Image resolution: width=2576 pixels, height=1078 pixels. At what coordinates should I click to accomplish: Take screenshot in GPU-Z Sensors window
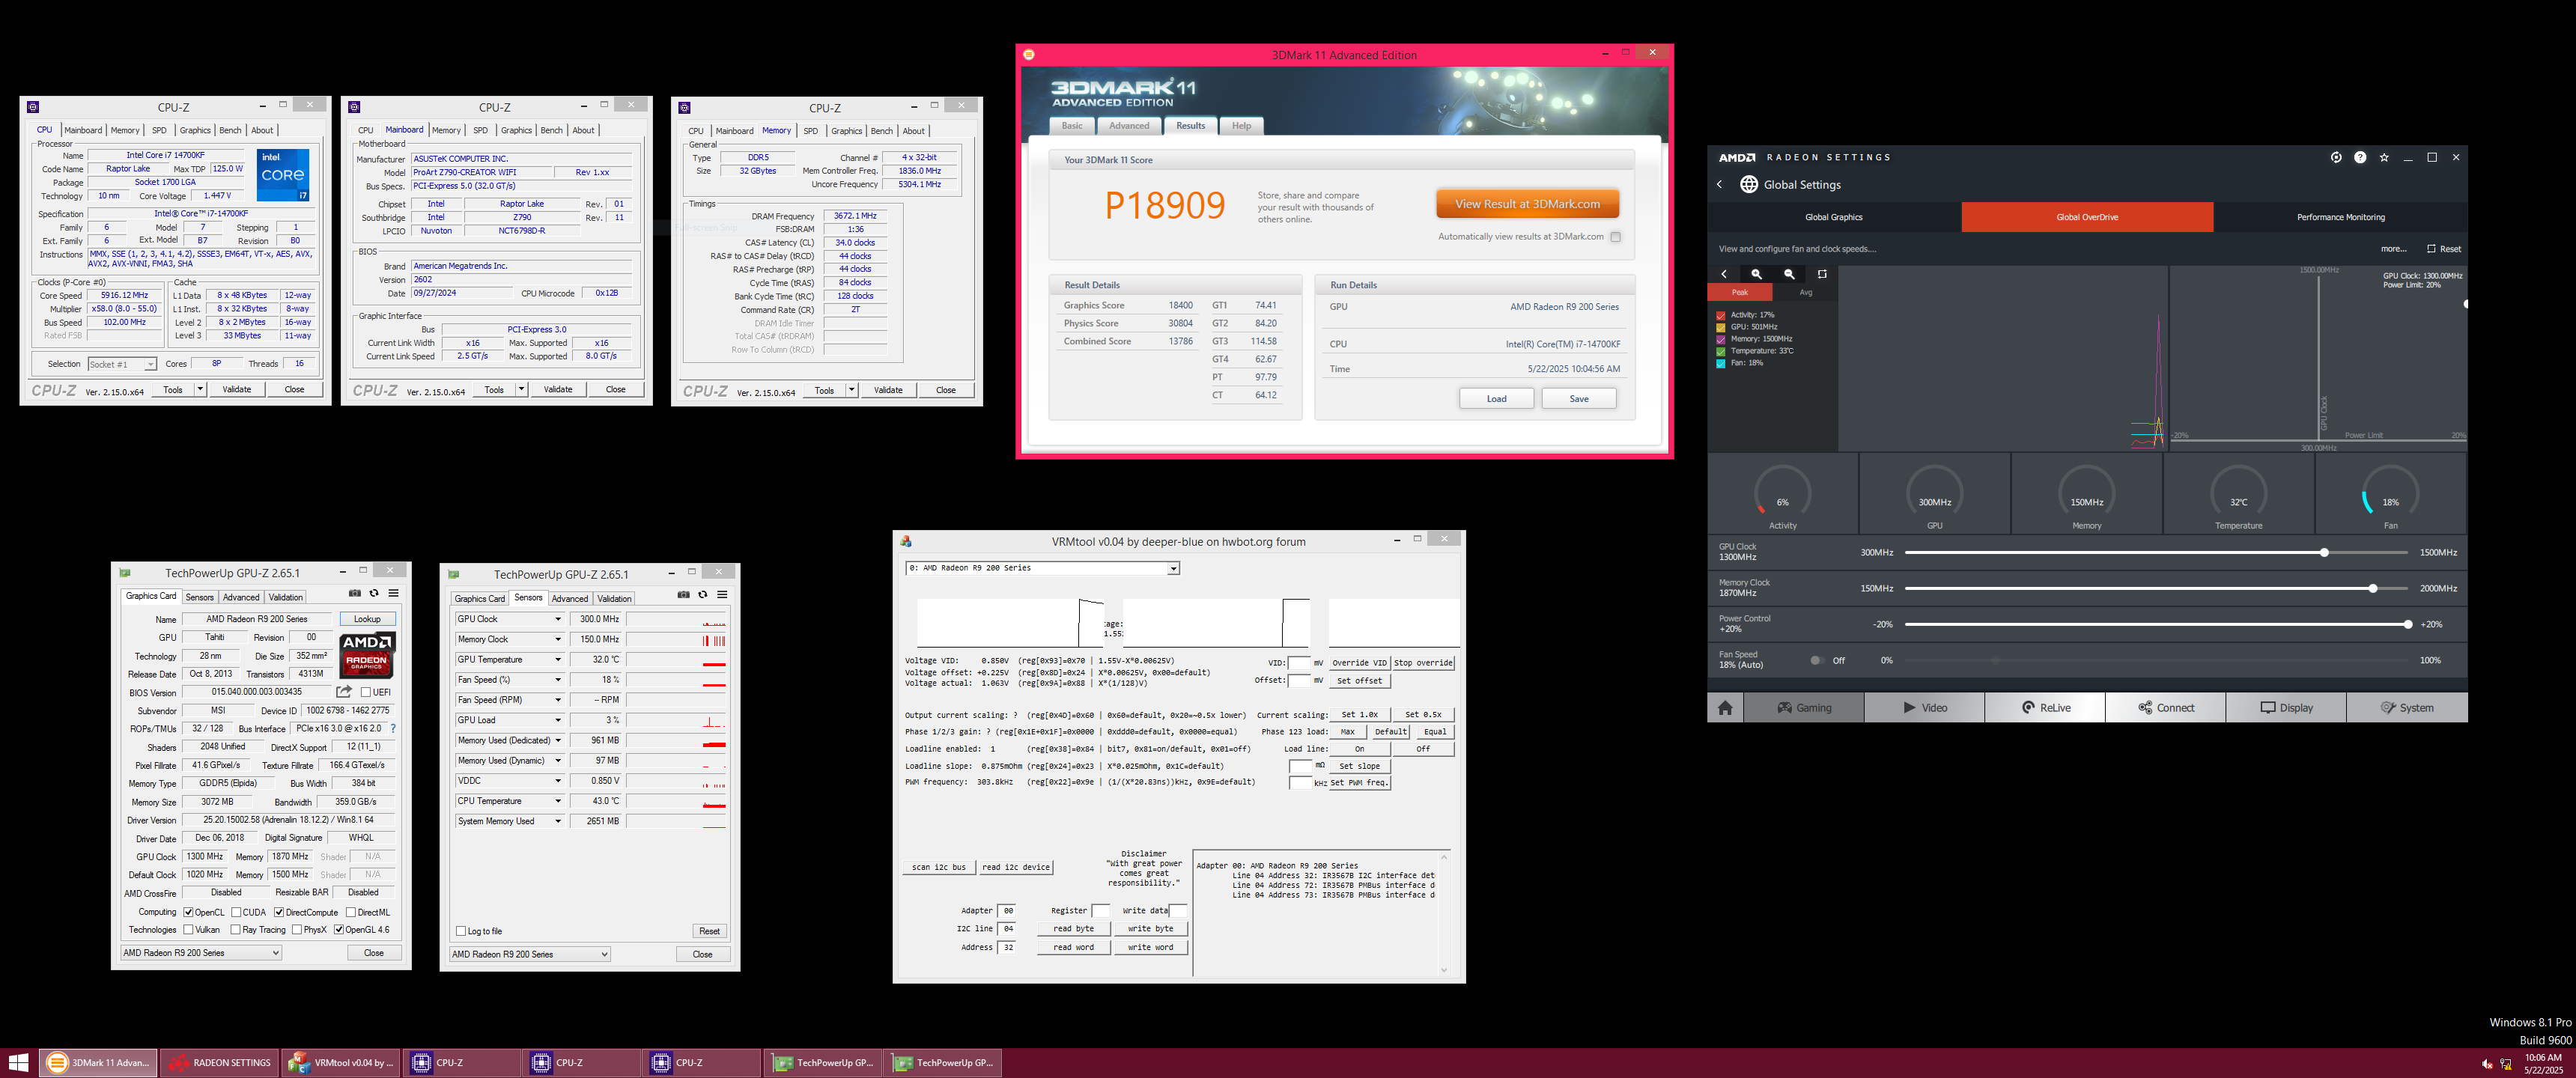click(x=683, y=594)
